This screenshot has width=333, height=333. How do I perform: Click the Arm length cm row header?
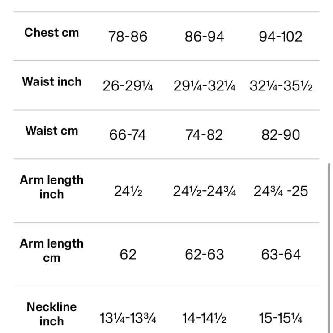click(x=51, y=251)
